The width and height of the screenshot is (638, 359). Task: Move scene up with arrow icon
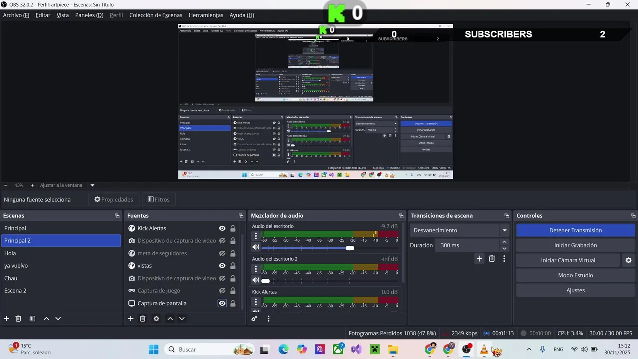(x=46, y=319)
